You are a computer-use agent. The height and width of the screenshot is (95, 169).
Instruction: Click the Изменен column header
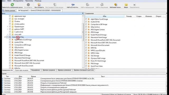149,16
